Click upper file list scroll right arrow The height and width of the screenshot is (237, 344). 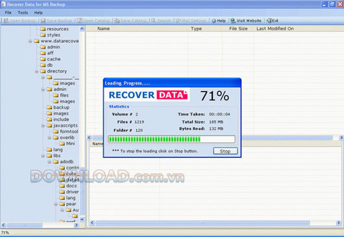[341, 138]
